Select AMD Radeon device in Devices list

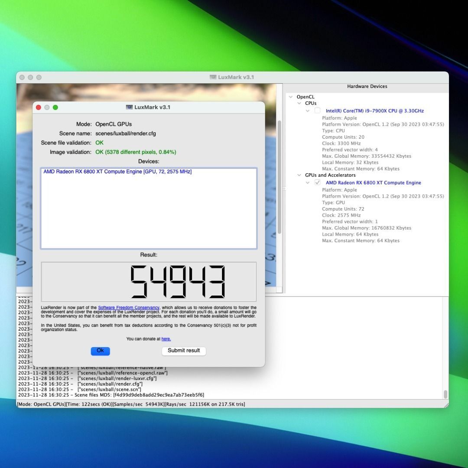117,172
